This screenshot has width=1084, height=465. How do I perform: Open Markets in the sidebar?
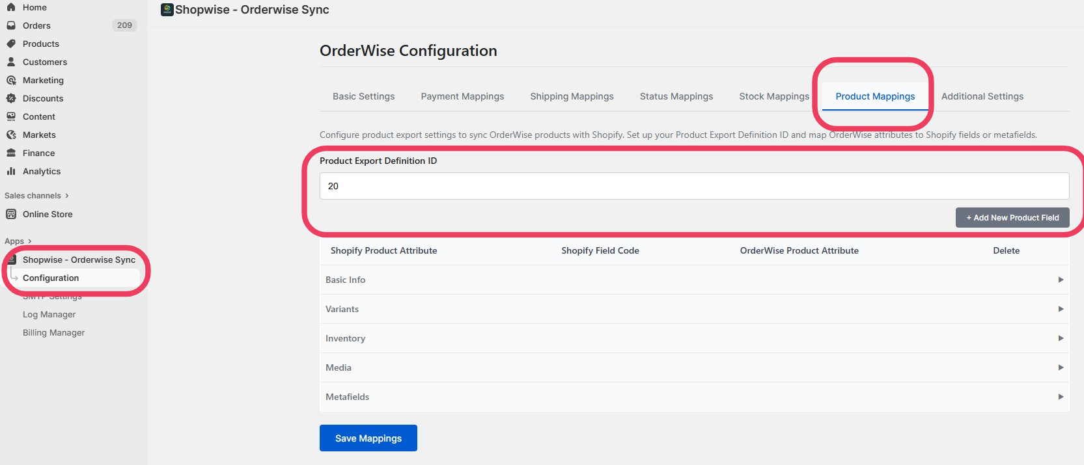coord(39,135)
